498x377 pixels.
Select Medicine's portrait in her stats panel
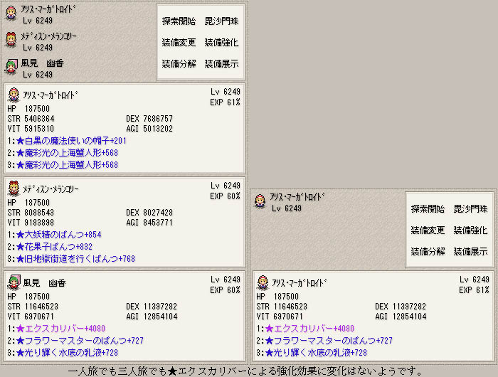[14, 188]
